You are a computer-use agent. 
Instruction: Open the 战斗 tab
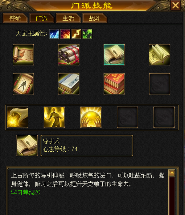(95, 18)
